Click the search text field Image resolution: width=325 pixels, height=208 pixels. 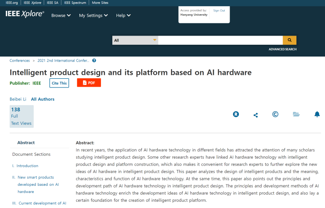[x=220, y=40]
